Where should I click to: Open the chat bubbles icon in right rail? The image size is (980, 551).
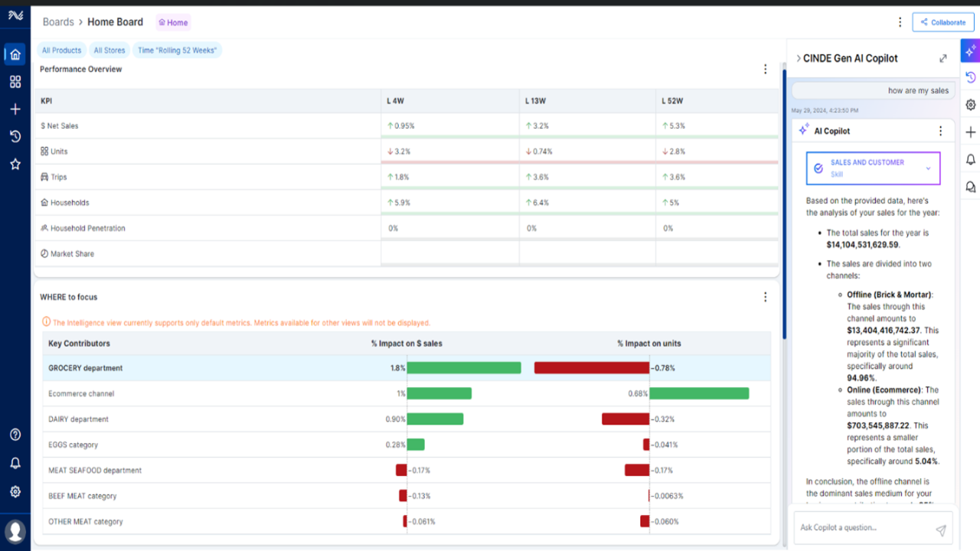(x=970, y=187)
